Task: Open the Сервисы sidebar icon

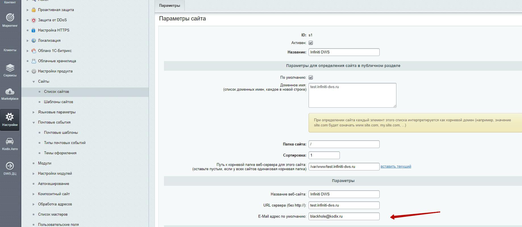Action: pyautogui.click(x=10, y=68)
